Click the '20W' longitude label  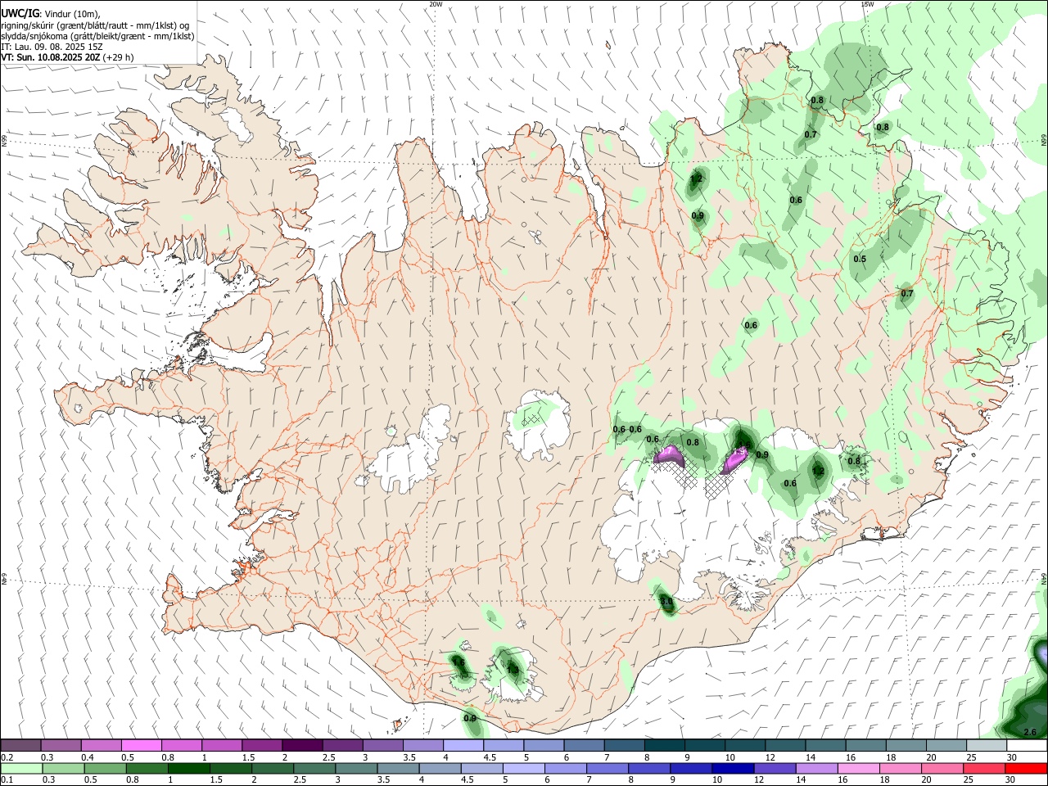[x=436, y=3]
